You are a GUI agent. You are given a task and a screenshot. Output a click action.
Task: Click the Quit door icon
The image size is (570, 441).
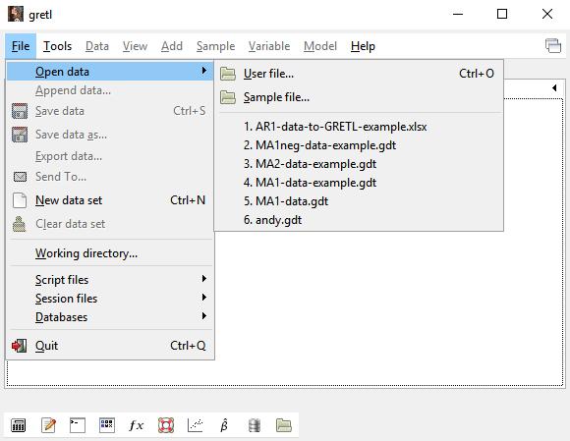click(x=19, y=346)
